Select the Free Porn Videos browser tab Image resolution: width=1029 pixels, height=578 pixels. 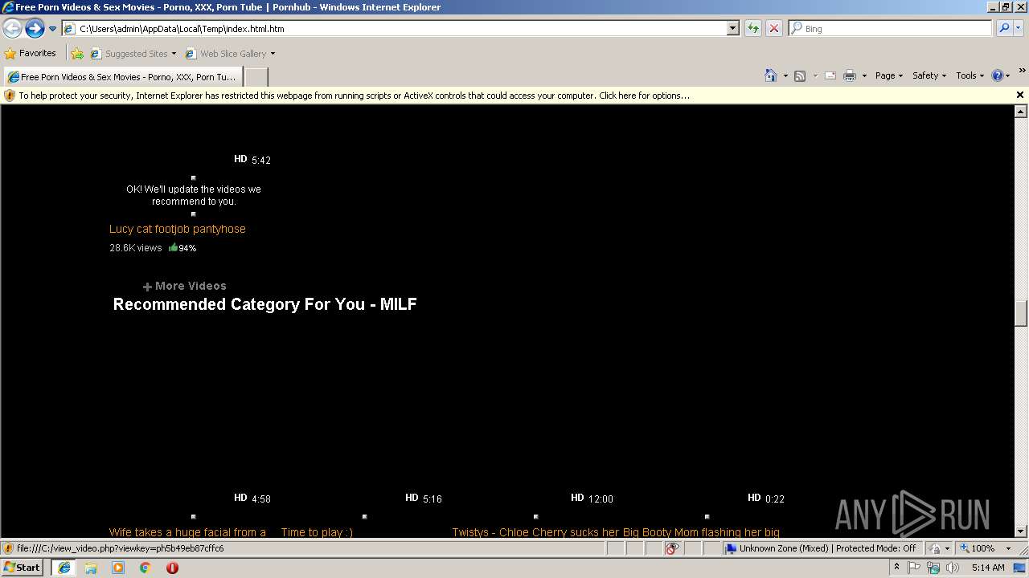click(122, 77)
